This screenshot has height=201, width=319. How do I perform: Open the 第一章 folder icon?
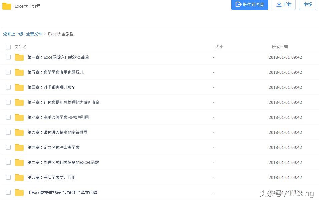[19, 57]
